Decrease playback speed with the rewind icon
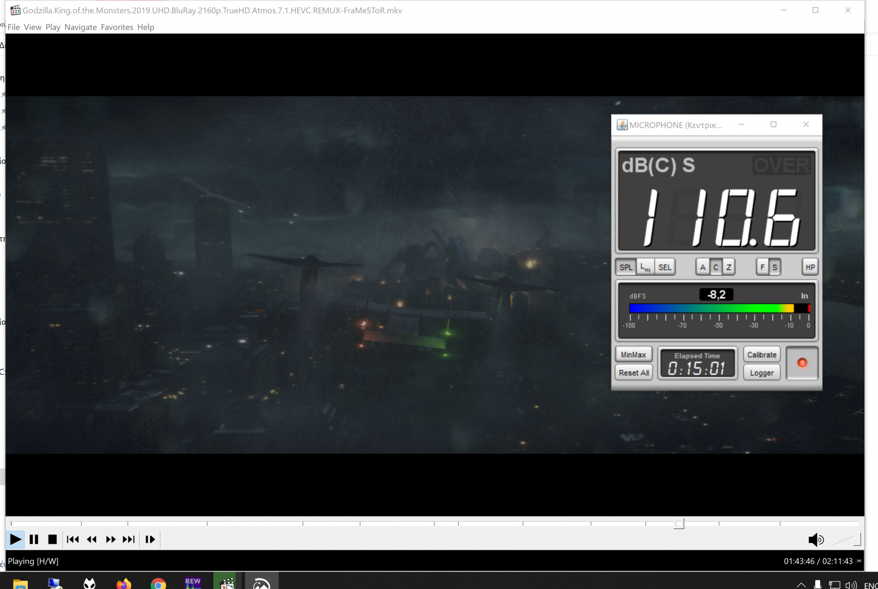This screenshot has width=878, height=589. 92,539
